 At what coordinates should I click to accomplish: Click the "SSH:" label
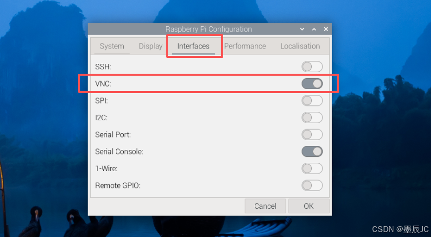[103, 67]
